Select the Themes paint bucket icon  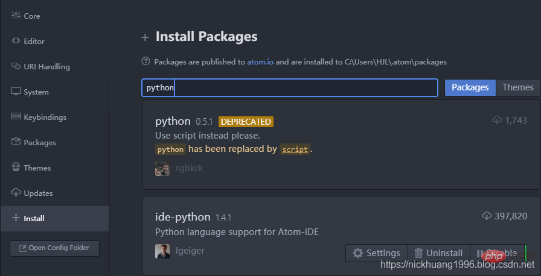pos(16,168)
